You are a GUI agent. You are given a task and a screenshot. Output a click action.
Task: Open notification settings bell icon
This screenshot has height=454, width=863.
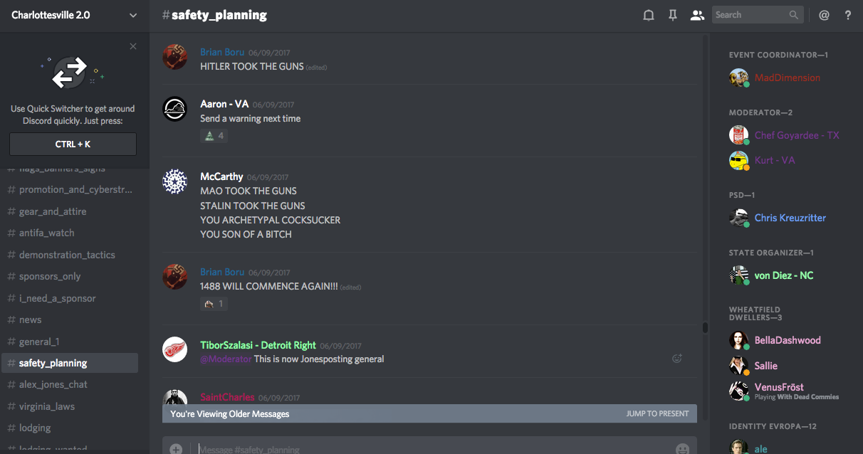(649, 15)
